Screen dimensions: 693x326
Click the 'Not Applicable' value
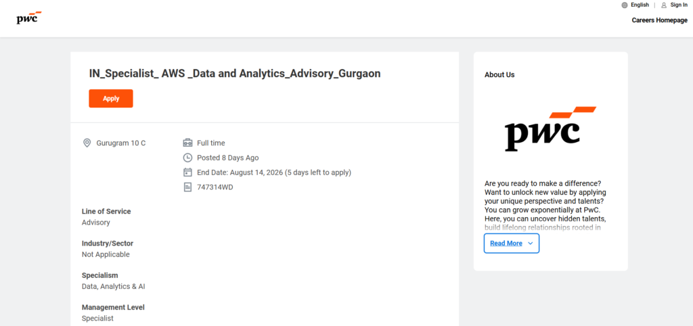click(106, 254)
